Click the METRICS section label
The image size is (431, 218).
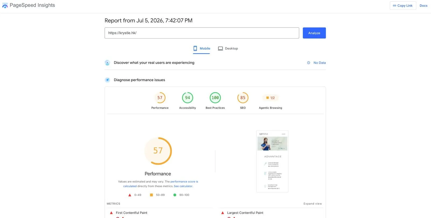click(113, 204)
